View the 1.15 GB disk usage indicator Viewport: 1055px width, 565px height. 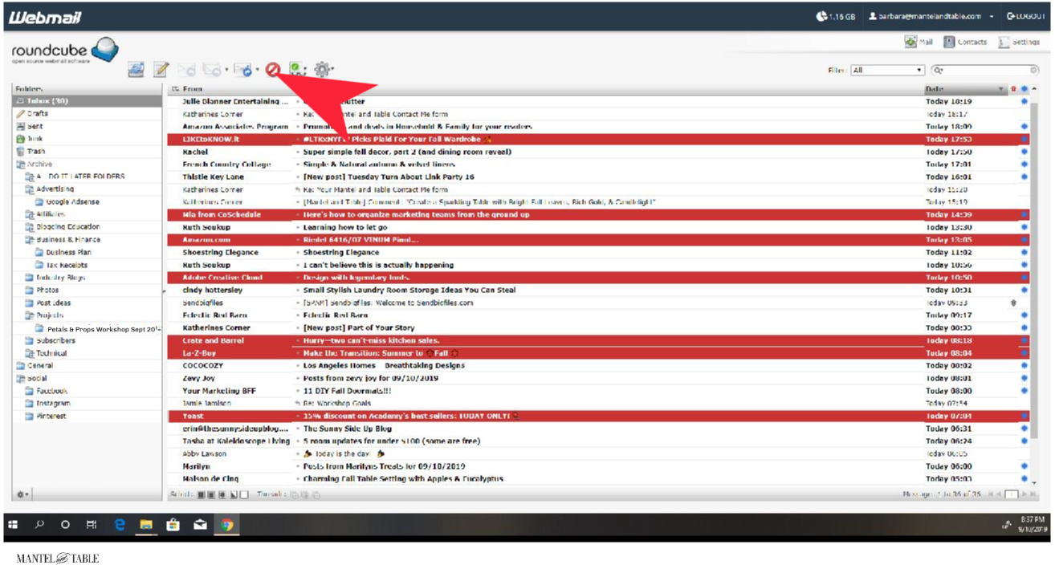(x=836, y=16)
